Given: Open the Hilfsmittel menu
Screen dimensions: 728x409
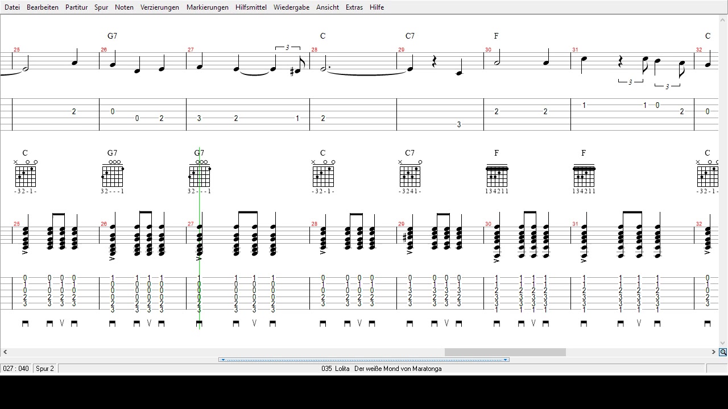Looking at the screenshot, I should pos(251,7).
